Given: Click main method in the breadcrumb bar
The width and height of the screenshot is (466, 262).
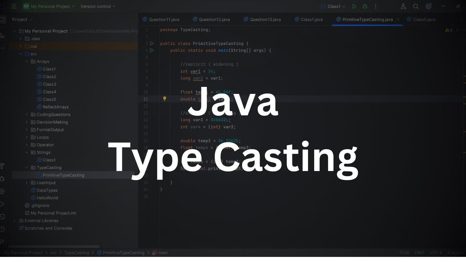Looking at the screenshot, I should pos(160,253).
